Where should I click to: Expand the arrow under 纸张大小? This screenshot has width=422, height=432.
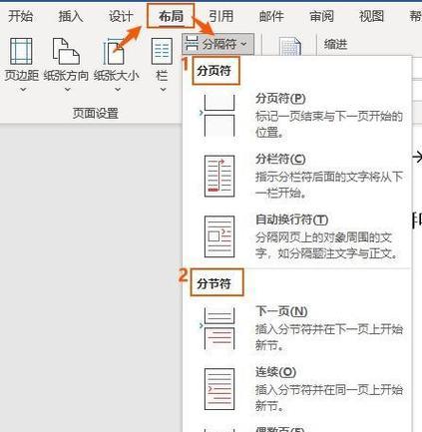(118, 90)
